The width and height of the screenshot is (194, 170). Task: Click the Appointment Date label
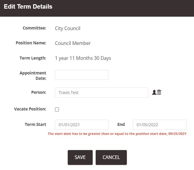point(33,76)
